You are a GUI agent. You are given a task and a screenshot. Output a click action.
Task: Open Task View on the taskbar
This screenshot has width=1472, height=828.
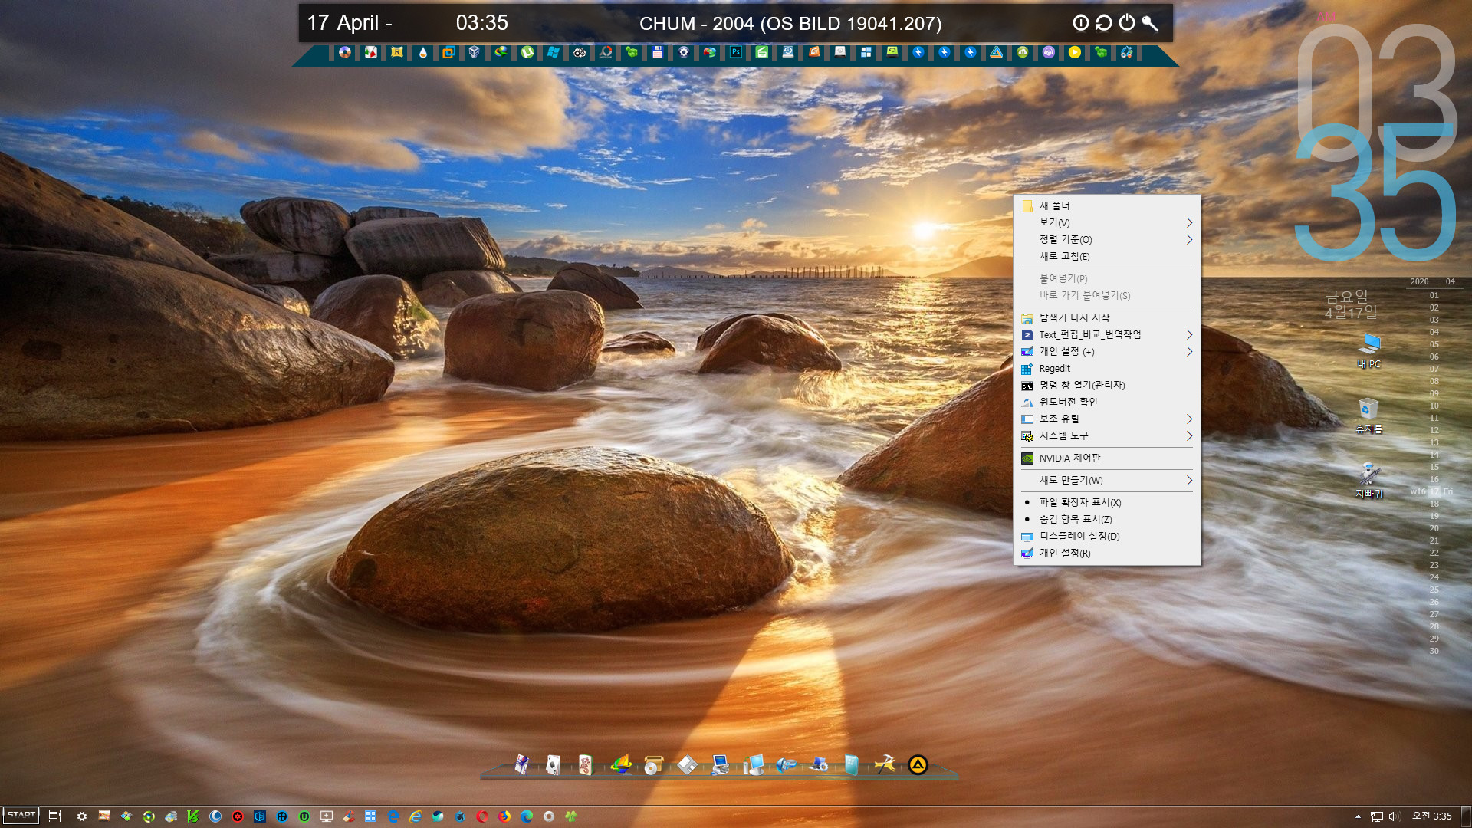55,816
